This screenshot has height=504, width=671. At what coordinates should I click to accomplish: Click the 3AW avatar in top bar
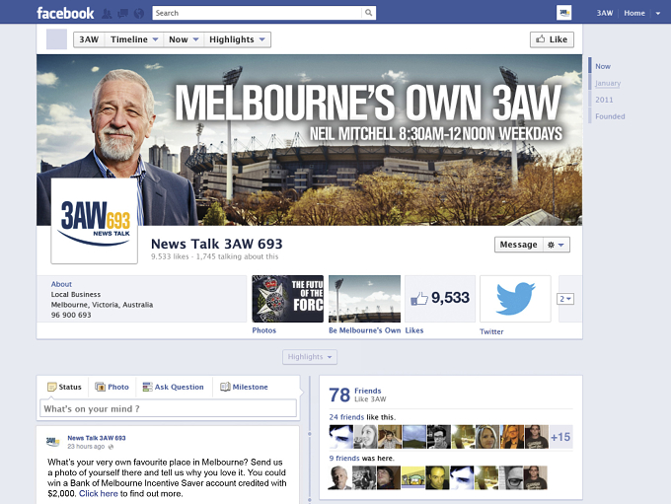pyautogui.click(x=564, y=13)
